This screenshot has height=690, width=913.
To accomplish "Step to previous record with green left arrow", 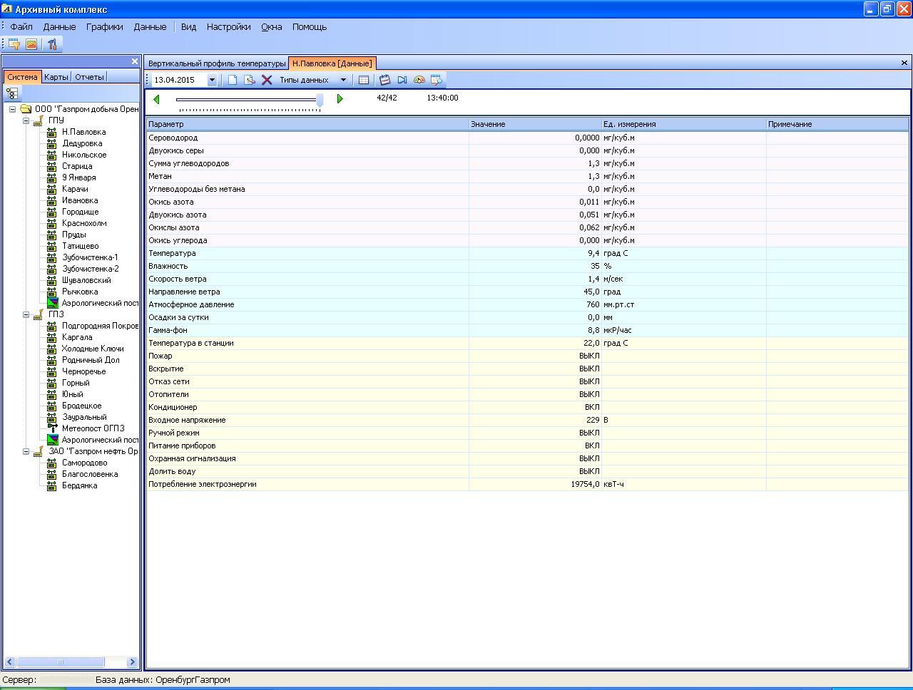I will point(157,99).
